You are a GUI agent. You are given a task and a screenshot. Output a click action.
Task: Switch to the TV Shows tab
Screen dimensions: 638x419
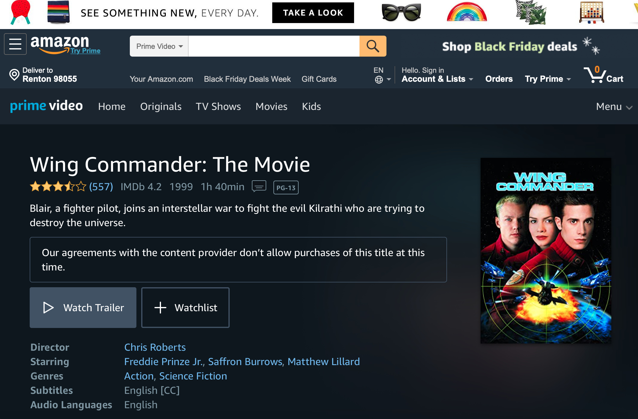[218, 107]
